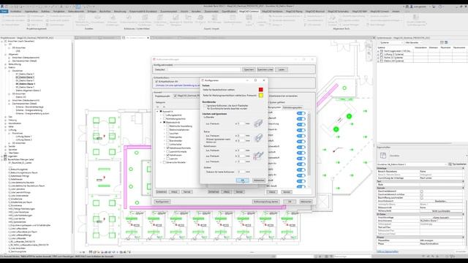
Task: Enable the Ignoriere Kollisionen checkbox
Action: [x=205, y=105]
